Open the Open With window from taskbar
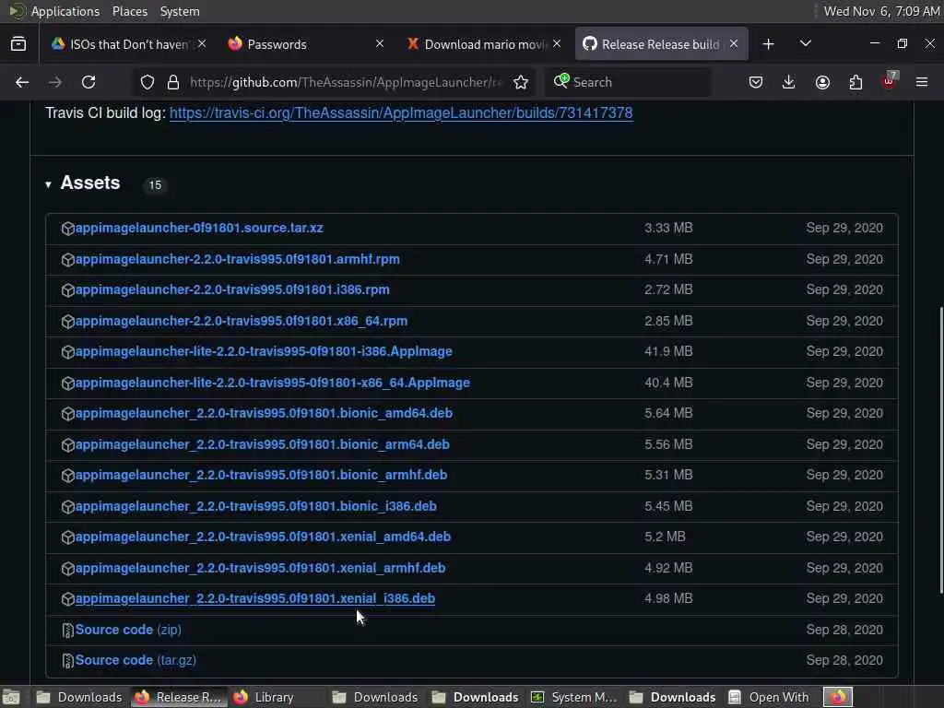The height and width of the screenshot is (708, 944). 769,697
